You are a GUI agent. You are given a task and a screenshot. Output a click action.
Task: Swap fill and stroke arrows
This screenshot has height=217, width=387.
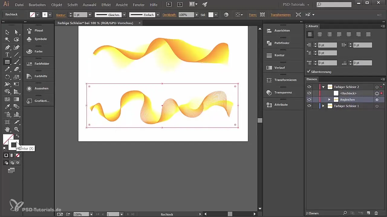tap(18, 136)
